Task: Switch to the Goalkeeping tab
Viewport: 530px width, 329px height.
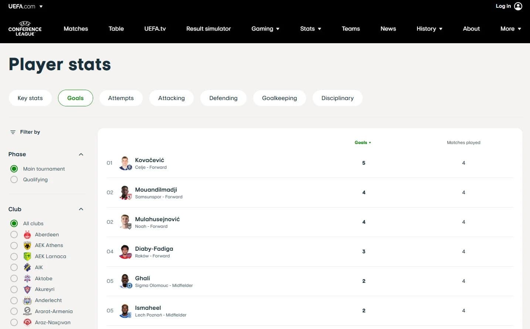Action: tap(279, 98)
